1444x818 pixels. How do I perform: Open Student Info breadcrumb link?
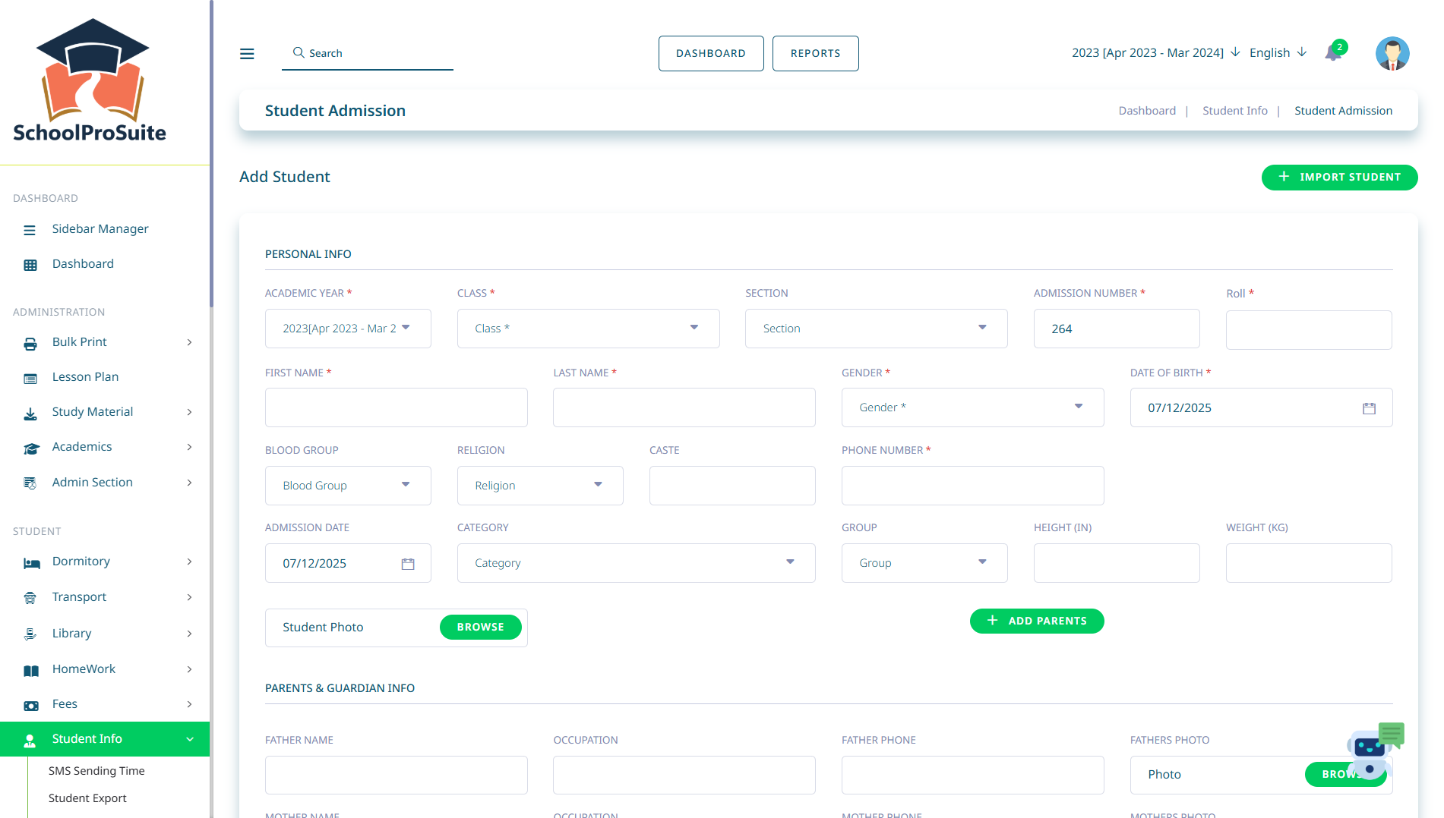point(1234,110)
